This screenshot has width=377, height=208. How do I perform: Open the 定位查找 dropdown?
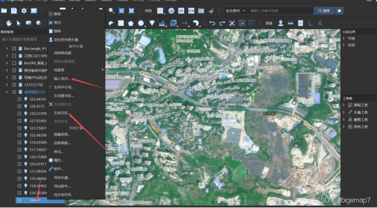coord(235,10)
